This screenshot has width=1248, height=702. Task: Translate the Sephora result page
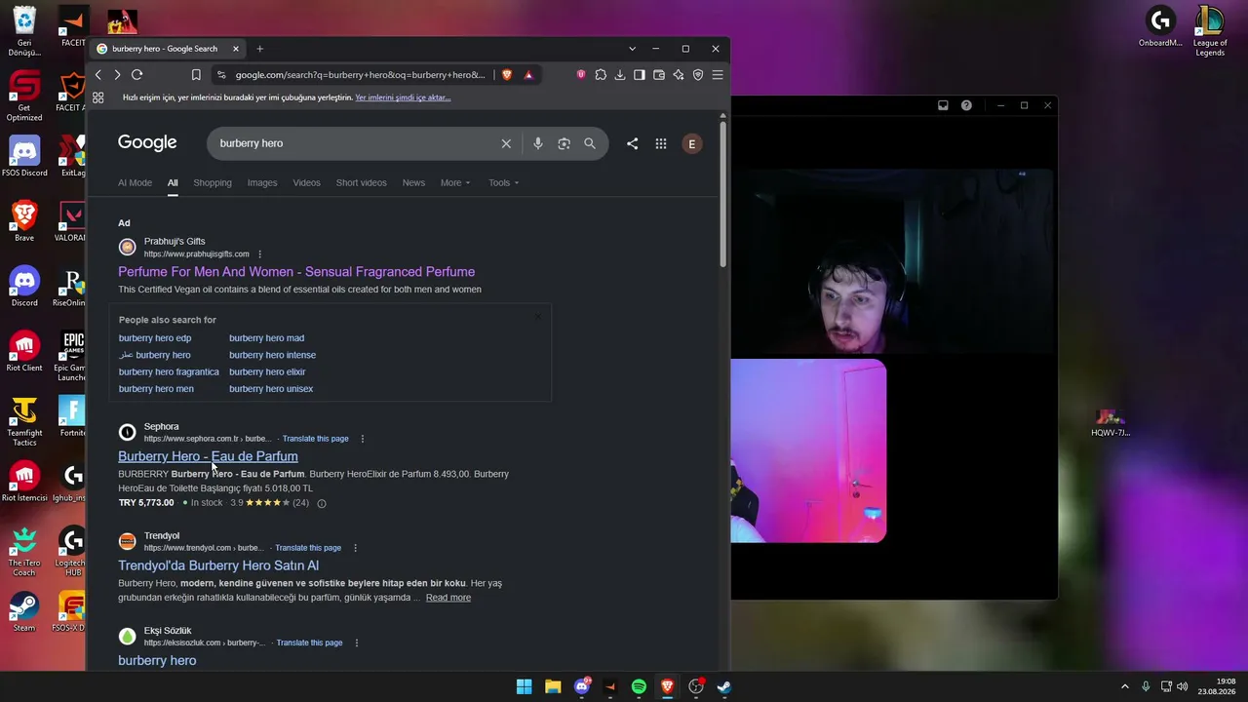click(x=315, y=439)
